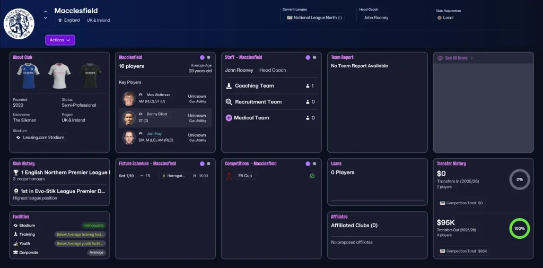Click the Local reputation indicator dot
Image resolution: width=543 pixels, height=268 pixels.
click(440, 18)
